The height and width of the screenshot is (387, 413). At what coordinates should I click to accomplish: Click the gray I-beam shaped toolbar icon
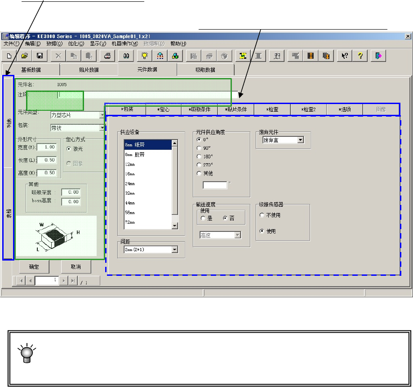pyautogui.click(x=258, y=56)
